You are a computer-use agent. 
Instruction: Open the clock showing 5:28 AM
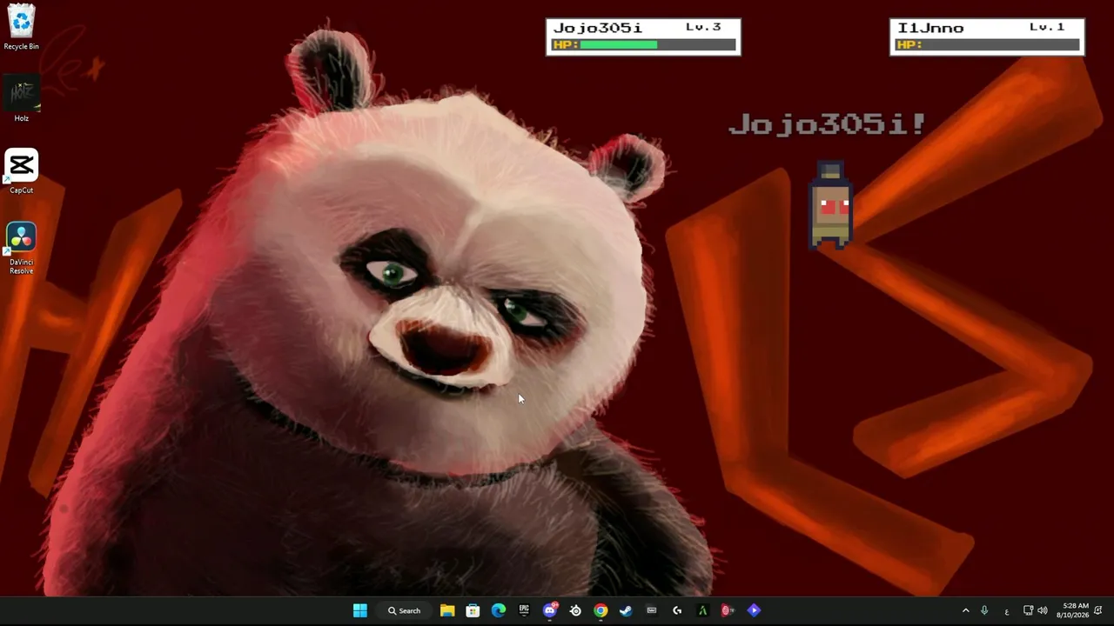1072,610
